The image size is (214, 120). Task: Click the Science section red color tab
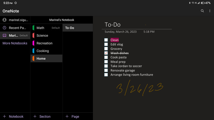click(x=33, y=35)
